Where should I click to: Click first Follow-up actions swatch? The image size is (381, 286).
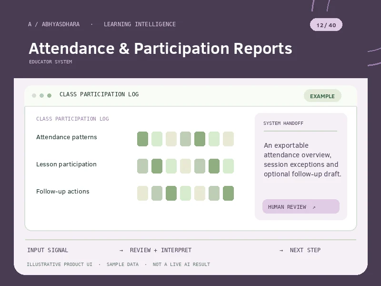coord(142,194)
